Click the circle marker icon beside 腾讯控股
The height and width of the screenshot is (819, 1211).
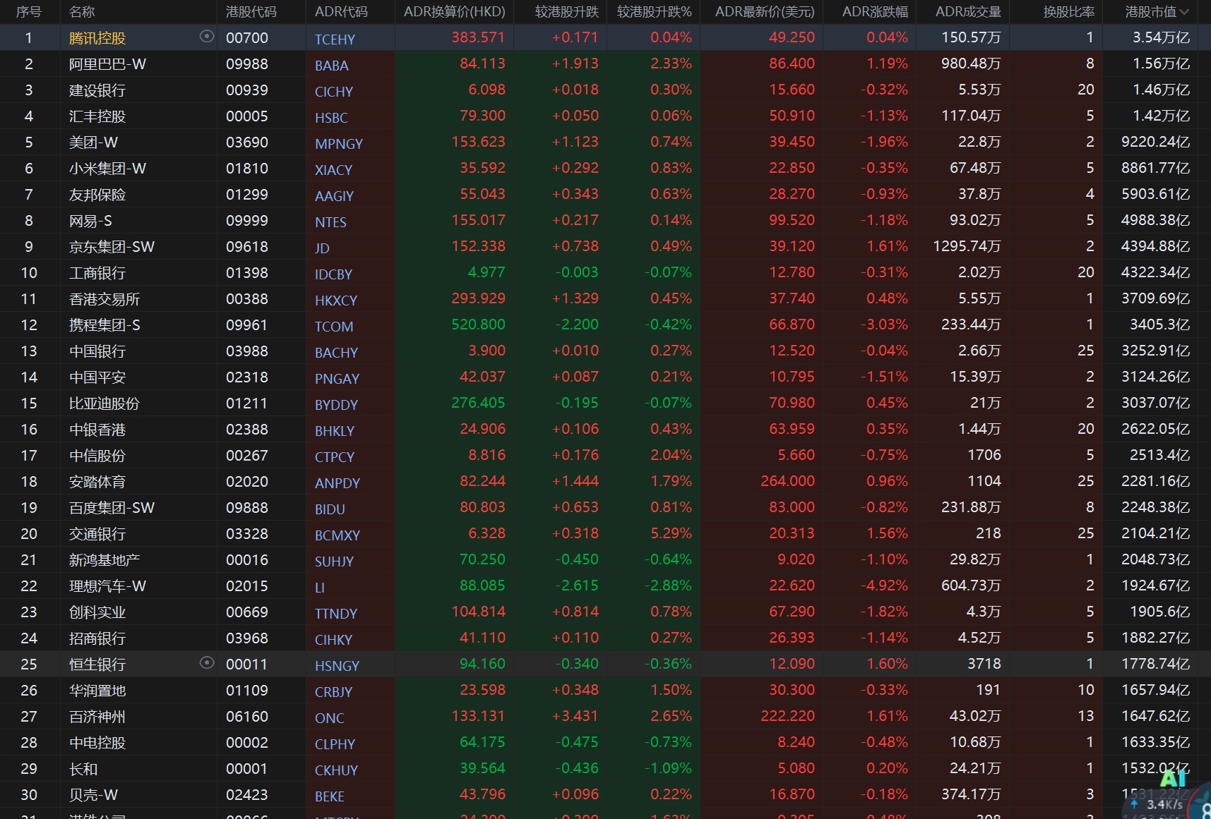(x=207, y=36)
